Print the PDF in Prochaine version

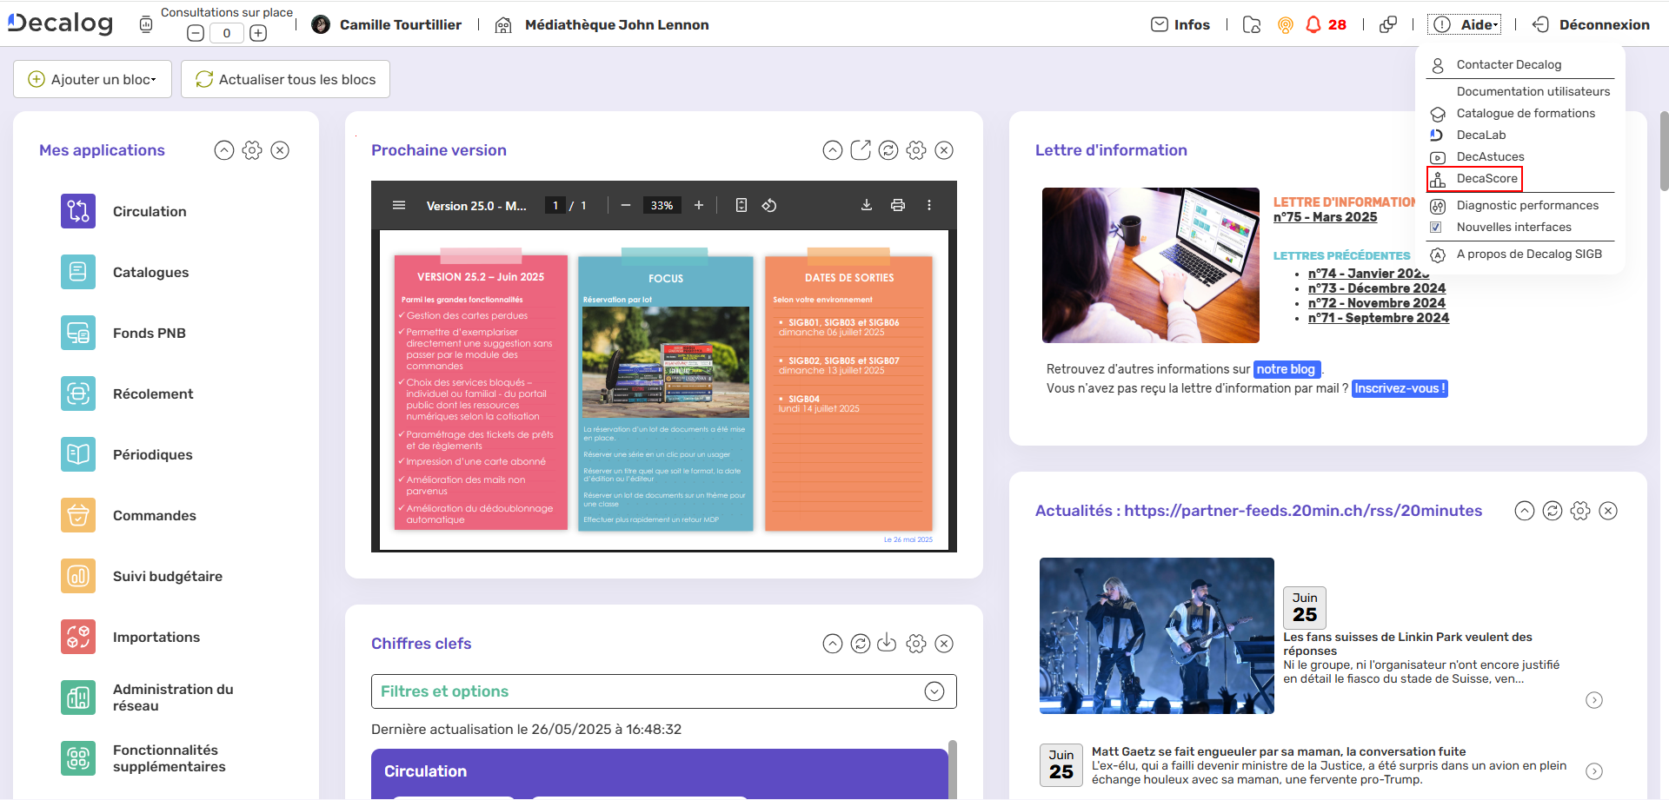pyautogui.click(x=898, y=206)
